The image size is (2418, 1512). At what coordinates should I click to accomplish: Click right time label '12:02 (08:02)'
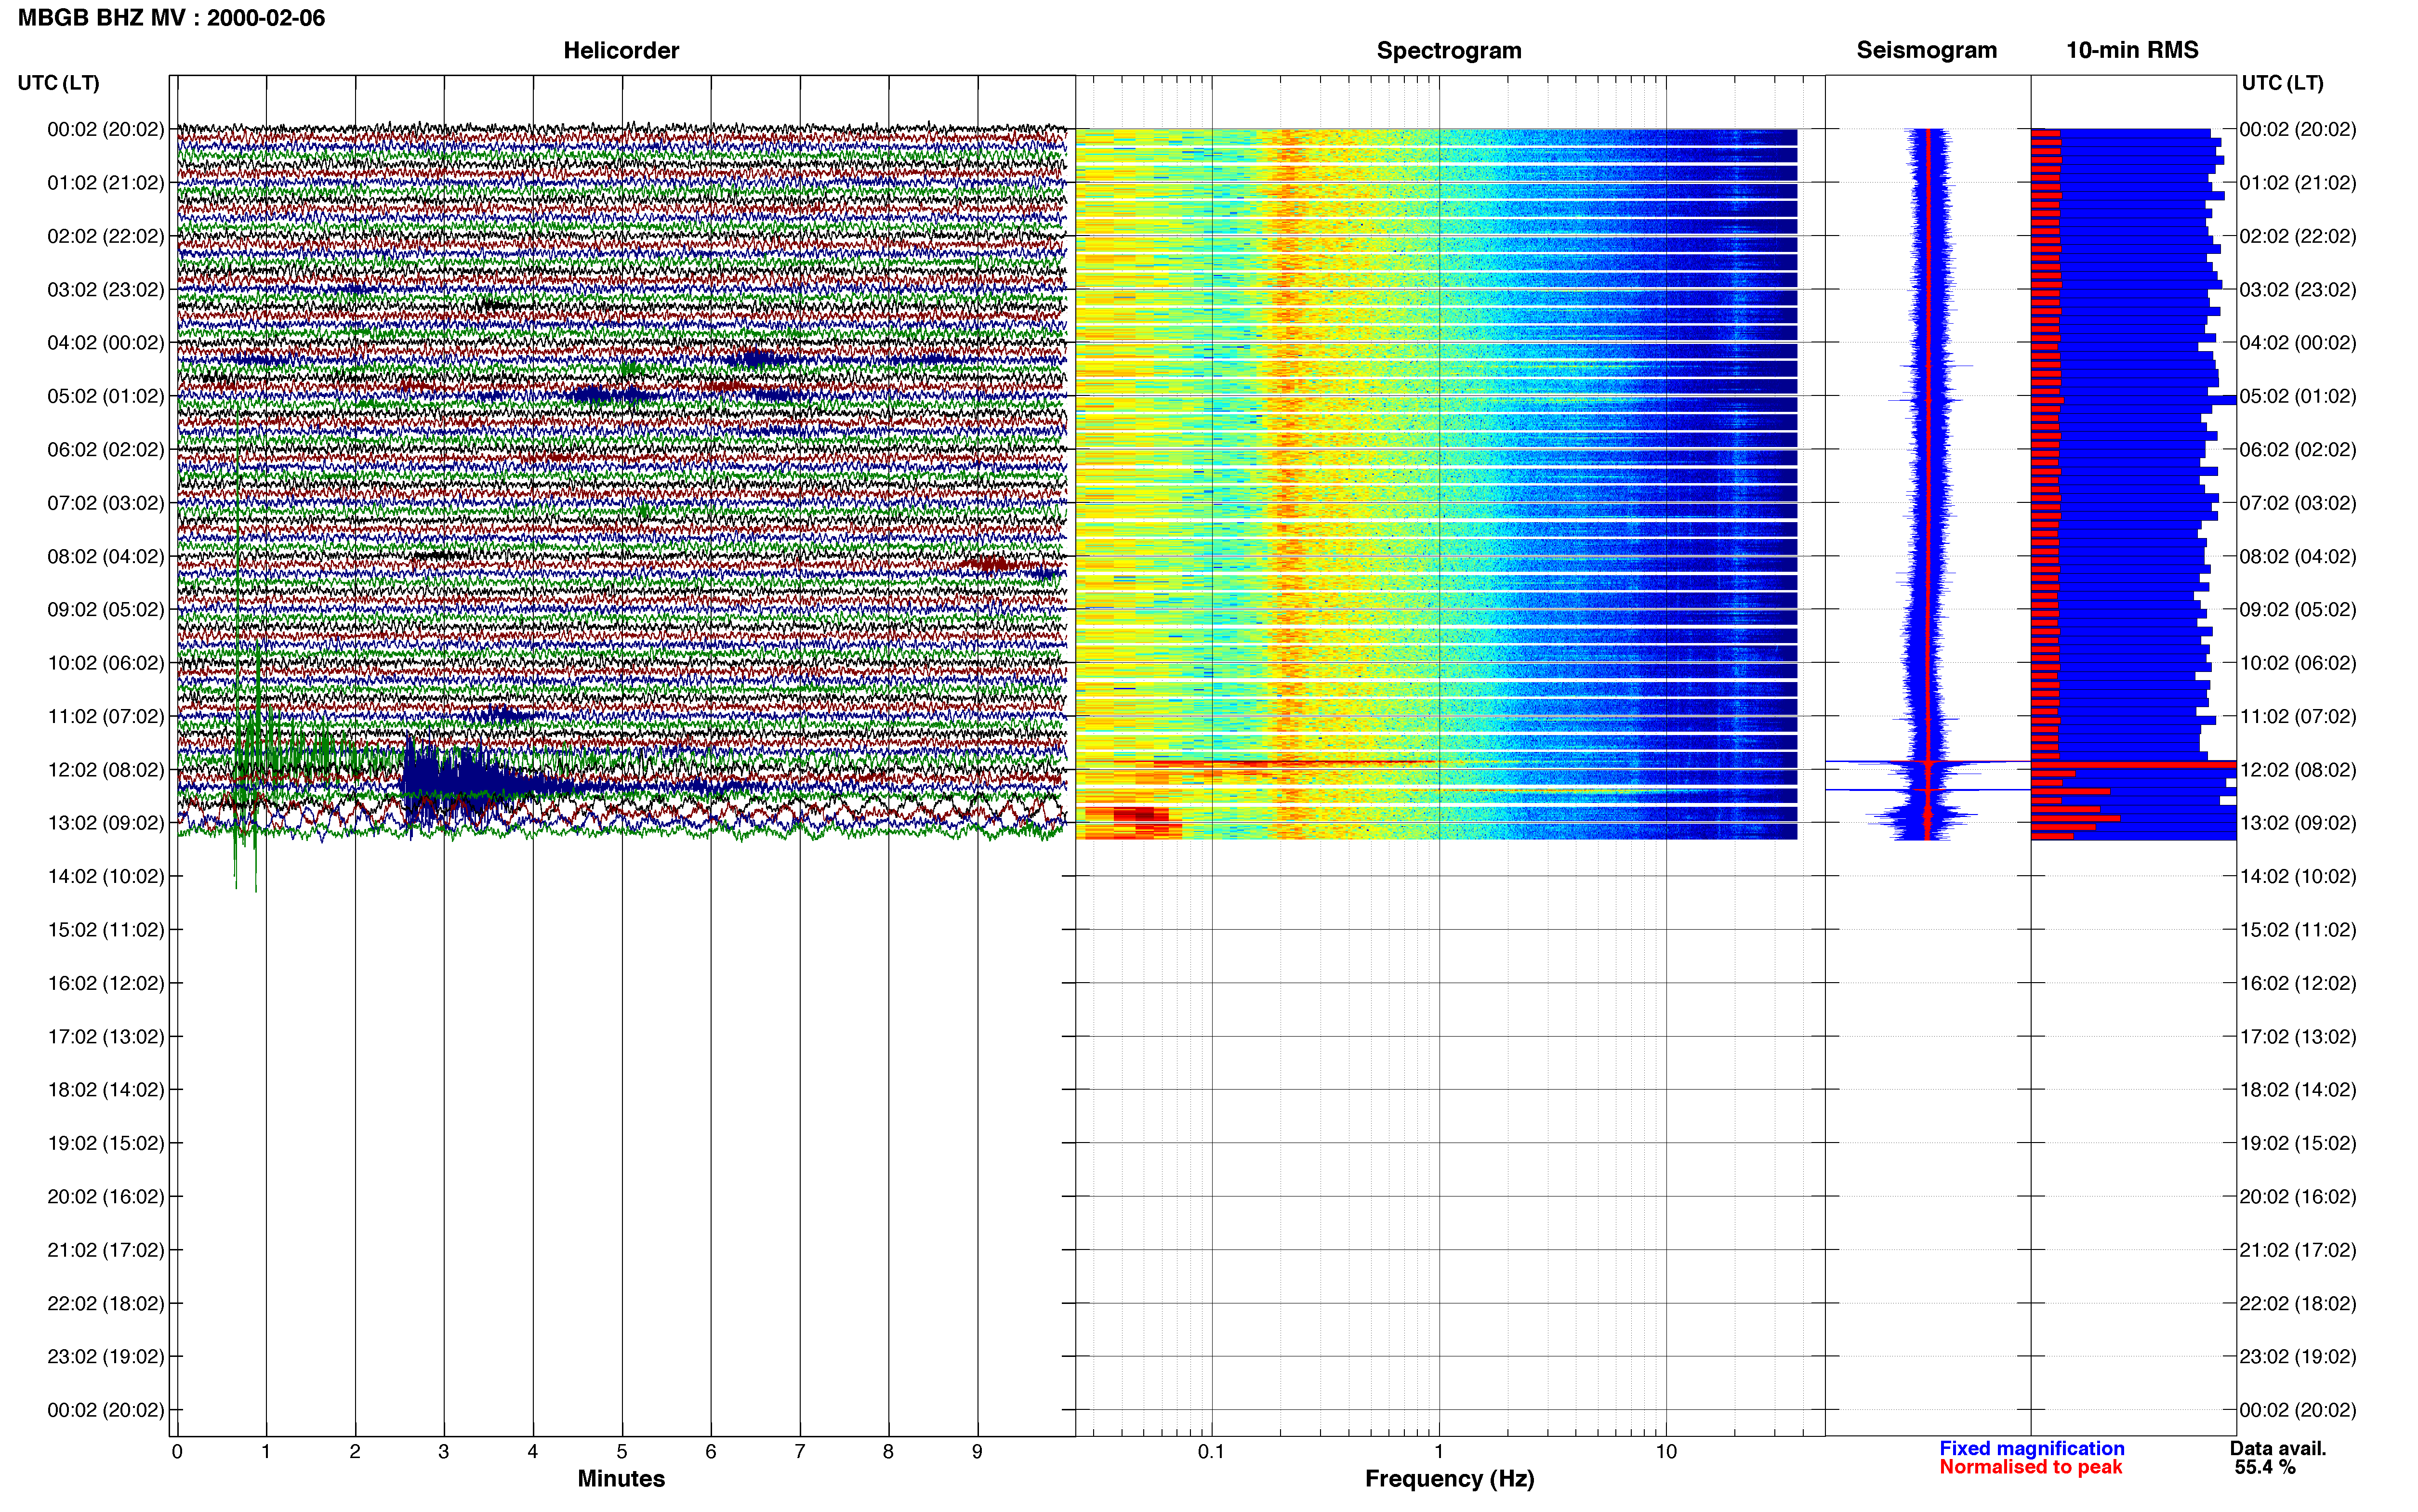click(2297, 770)
